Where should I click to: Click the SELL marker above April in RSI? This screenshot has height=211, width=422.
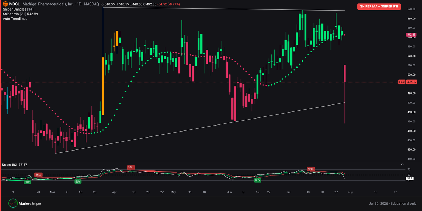(x=131, y=167)
